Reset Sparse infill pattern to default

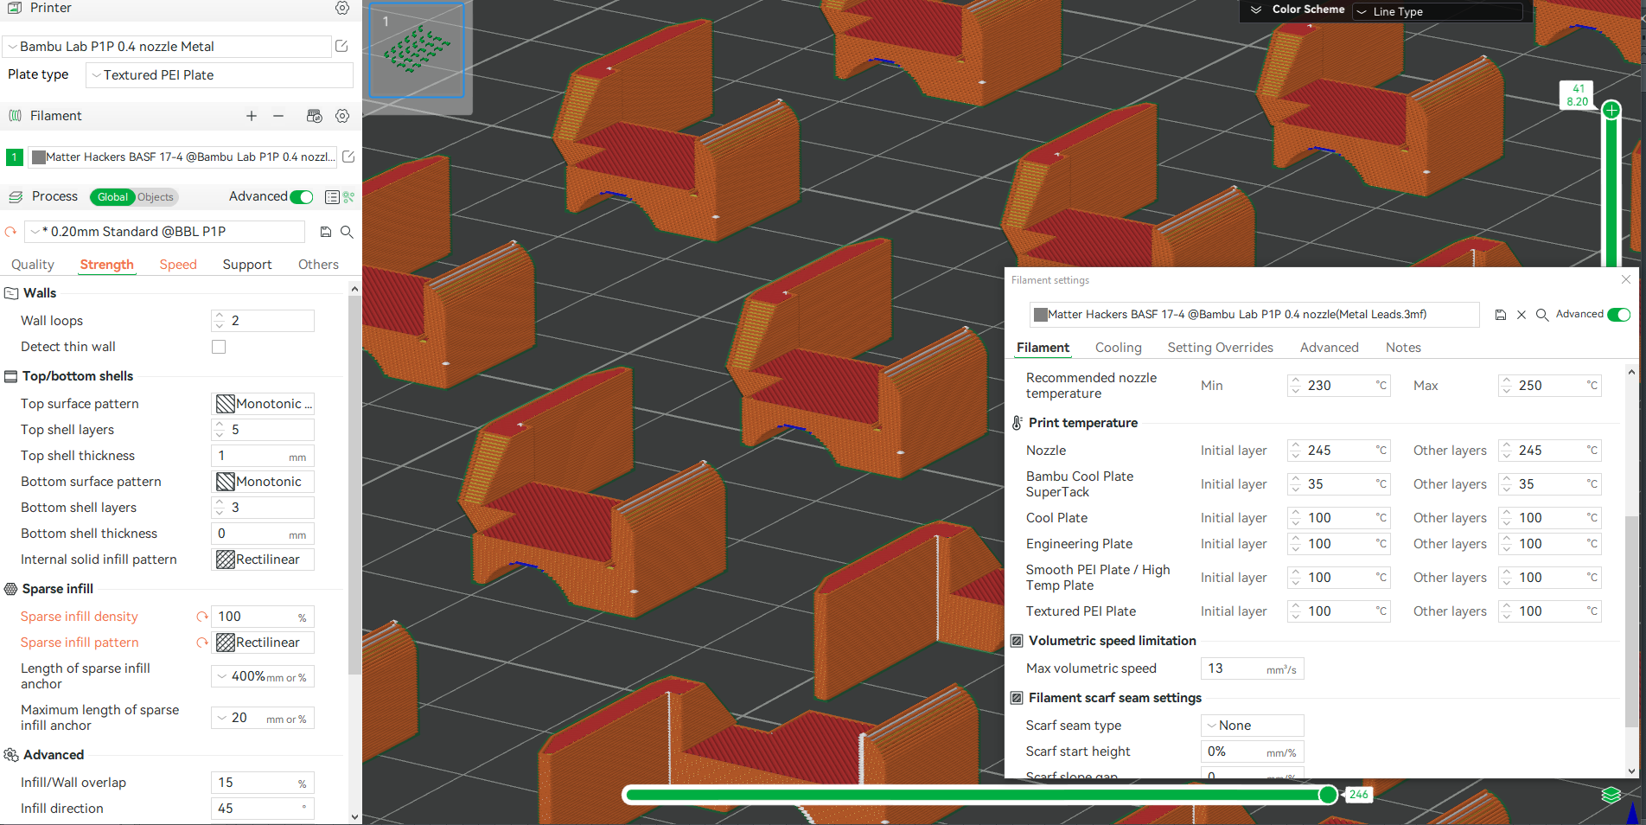(x=202, y=643)
